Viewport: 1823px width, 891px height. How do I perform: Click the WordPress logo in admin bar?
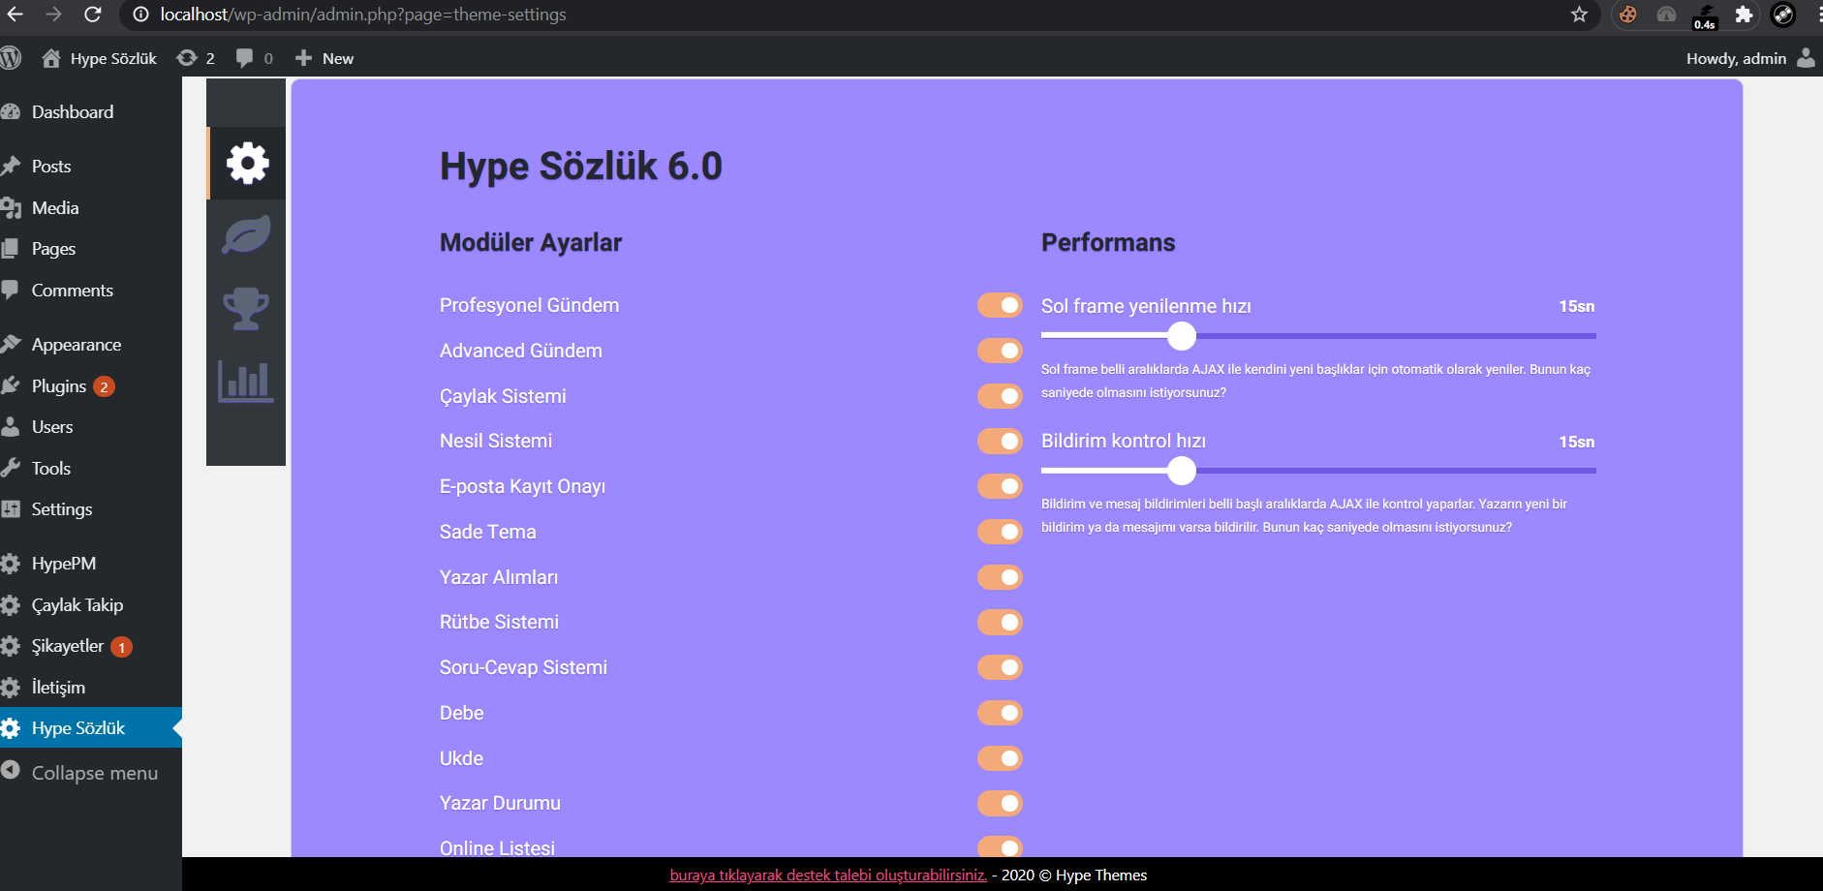coord(11,58)
